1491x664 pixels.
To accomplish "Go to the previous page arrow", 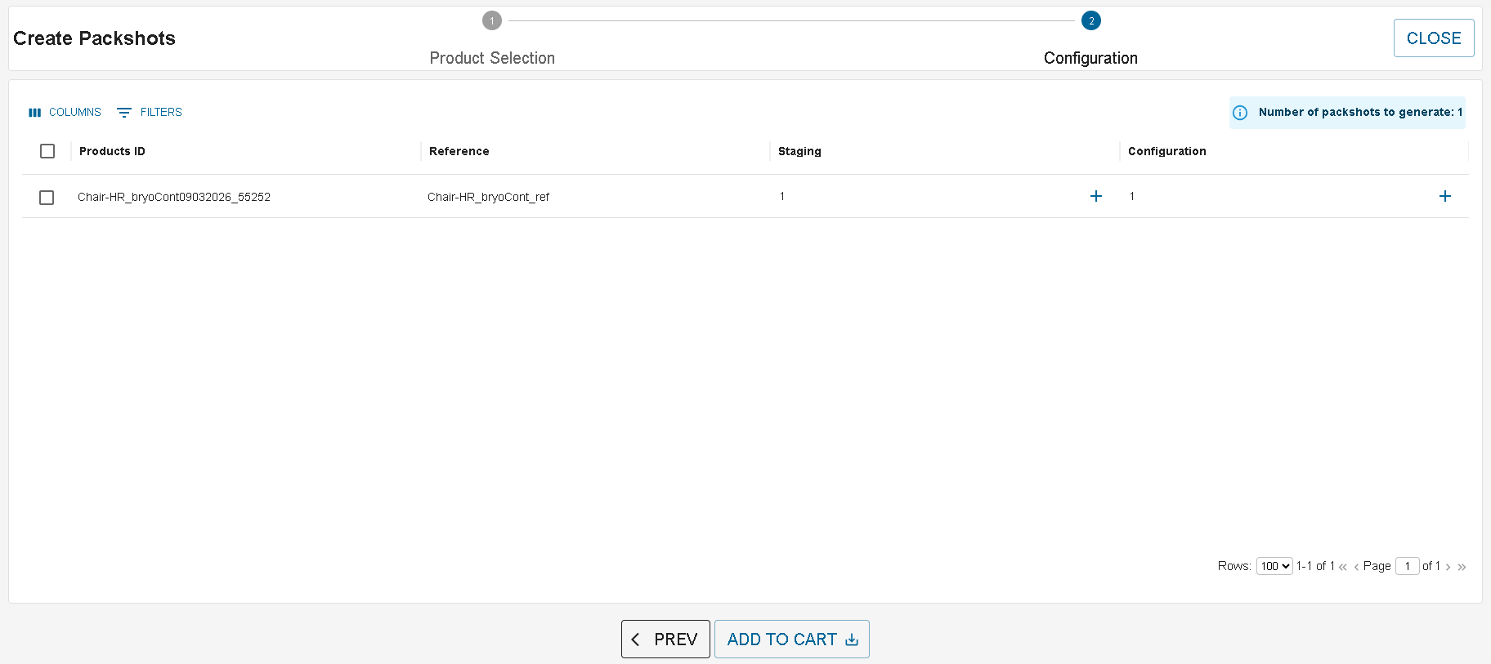I will point(1356,567).
